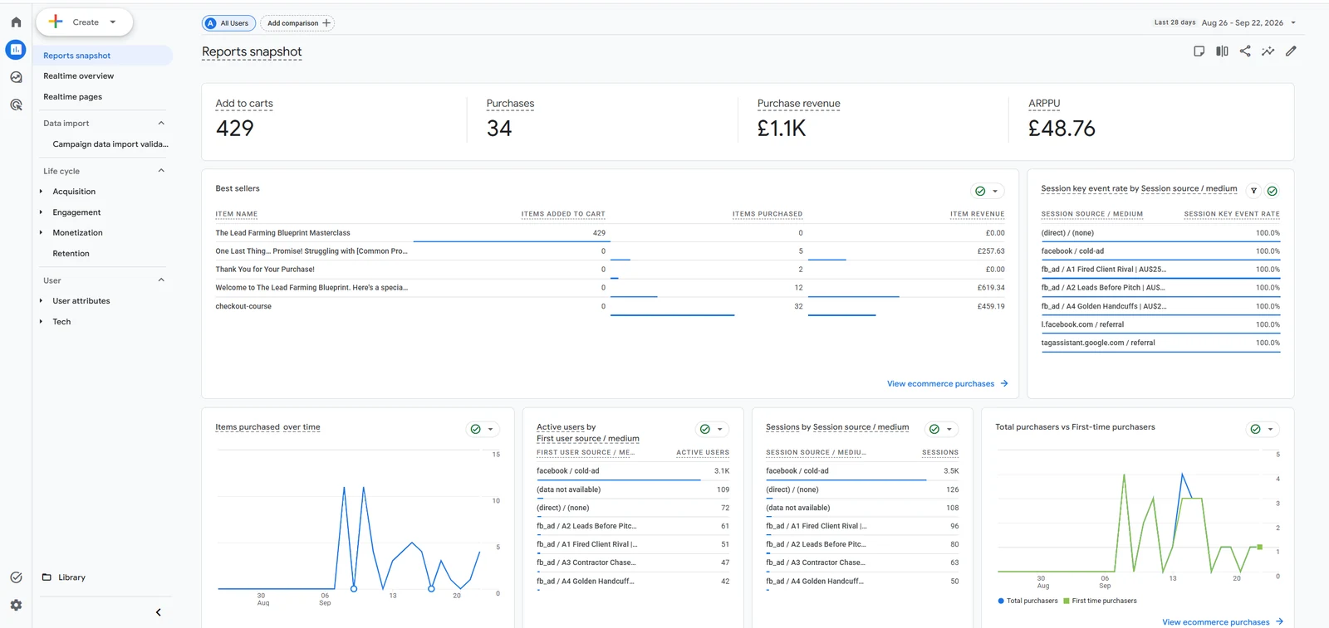The height and width of the screenshot is (628, 1329).
Task: Open the Insights sparkline icon
Action: [1268, 51]
